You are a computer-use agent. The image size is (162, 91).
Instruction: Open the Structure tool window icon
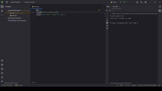(x=2, y=11)
